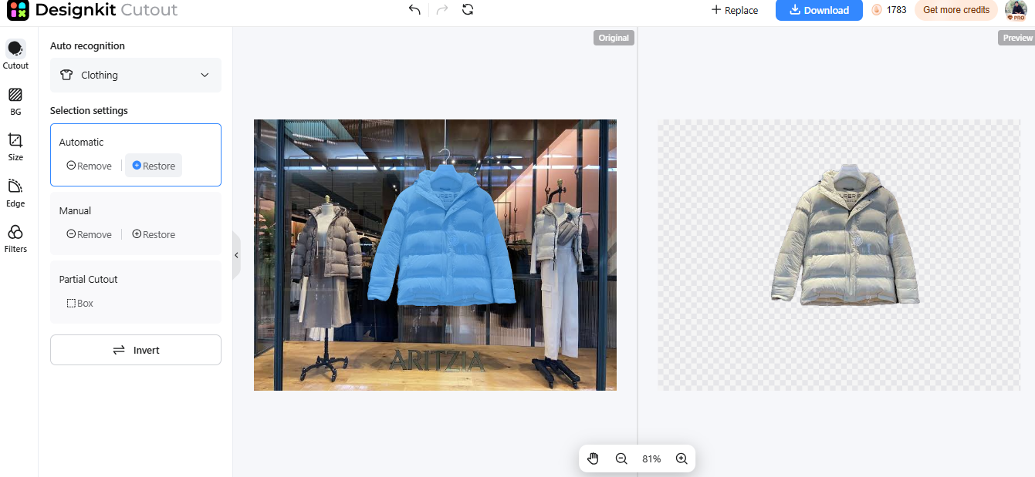1035x477 pixels.
Task: Reset edits with the refresh icon
Action: (x=468, y=10)
